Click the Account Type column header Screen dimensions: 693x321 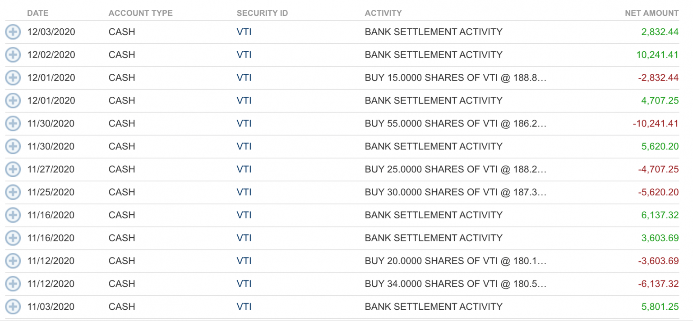point(140,13)
